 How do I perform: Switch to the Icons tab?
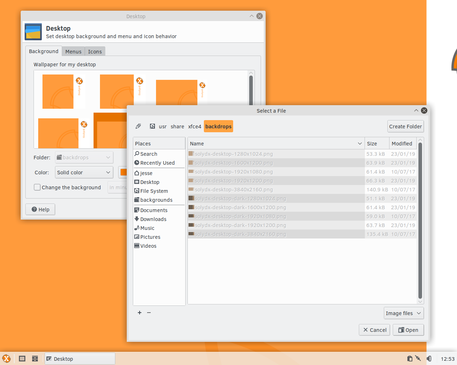(95, 51)
